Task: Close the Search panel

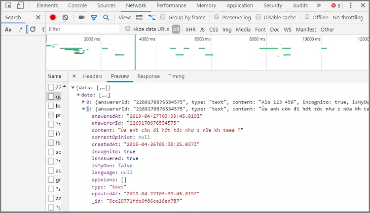Action: (38, 17)
